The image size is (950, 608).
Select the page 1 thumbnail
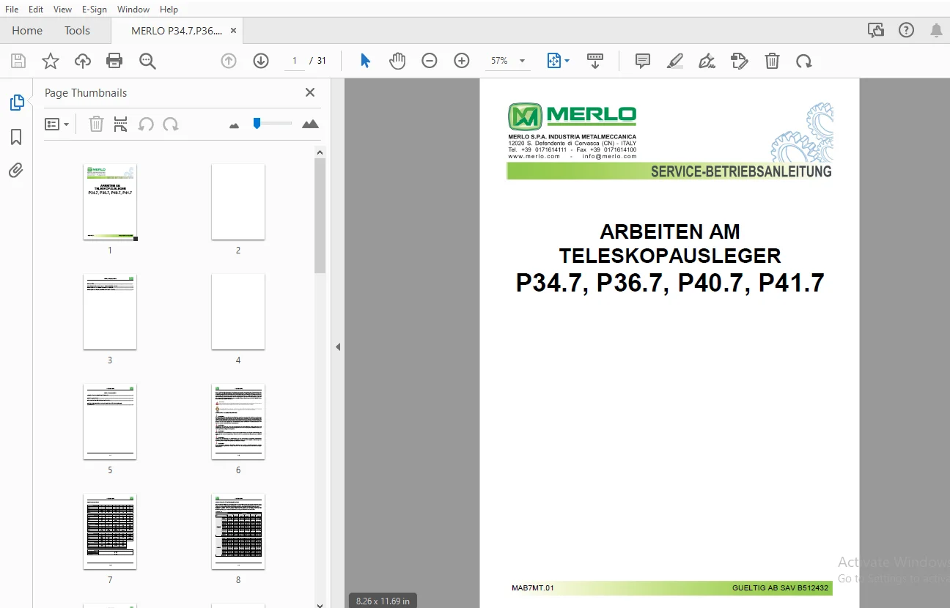110,201
